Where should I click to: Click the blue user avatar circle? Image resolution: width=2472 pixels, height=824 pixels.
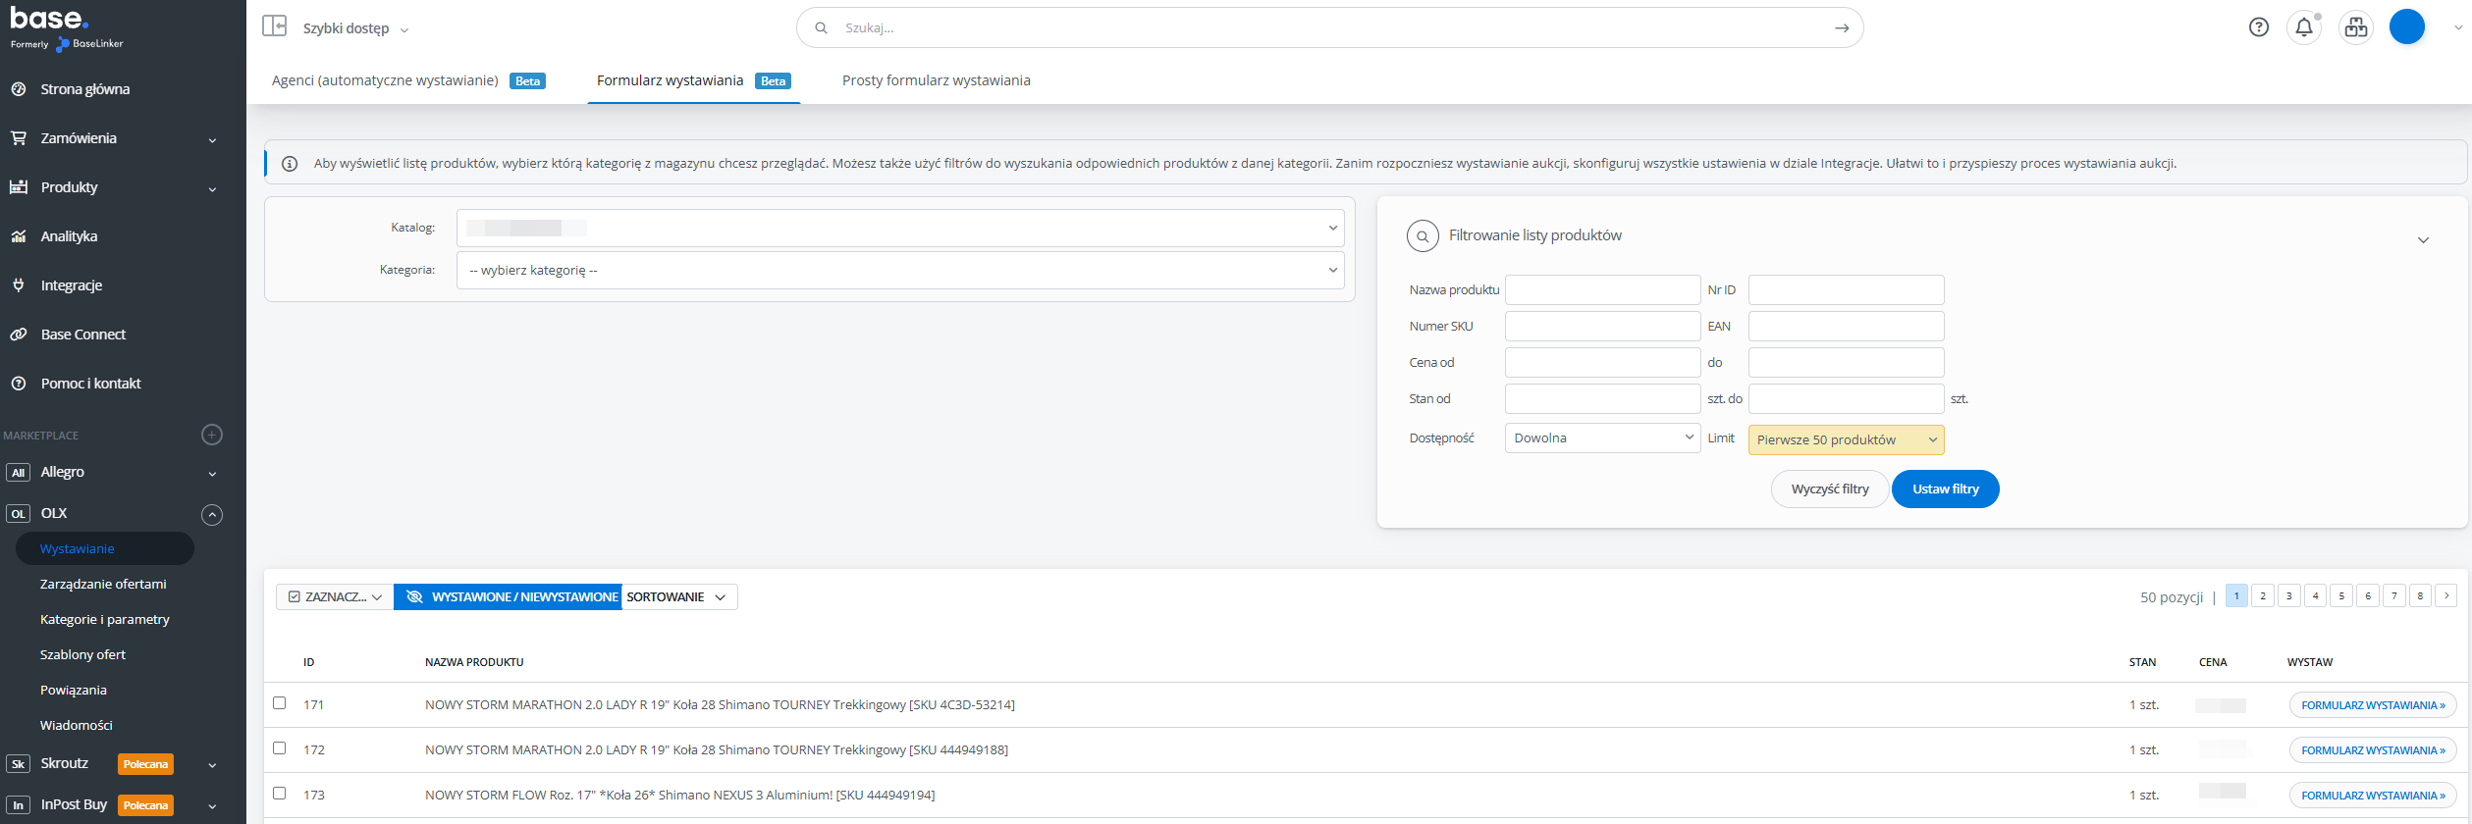pyautogui.click(x=2406, y=27)
